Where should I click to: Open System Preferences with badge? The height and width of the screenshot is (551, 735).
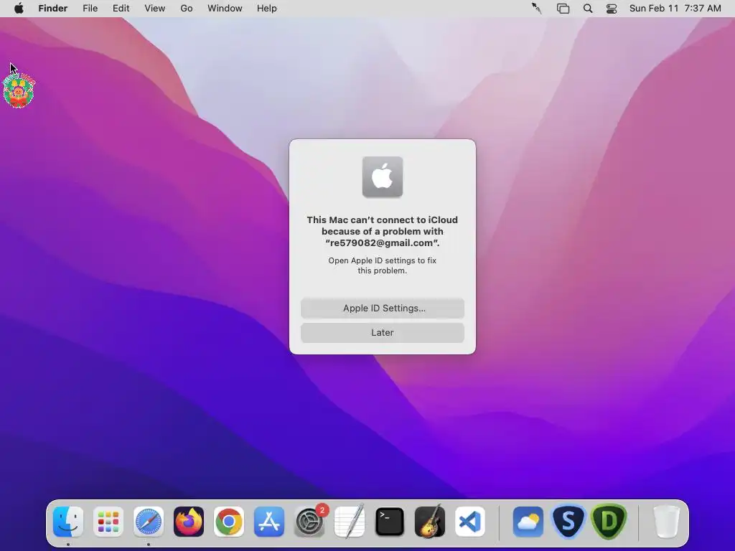pos(309,522)
